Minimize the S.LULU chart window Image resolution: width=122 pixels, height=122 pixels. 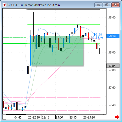[x=98, y=5]
